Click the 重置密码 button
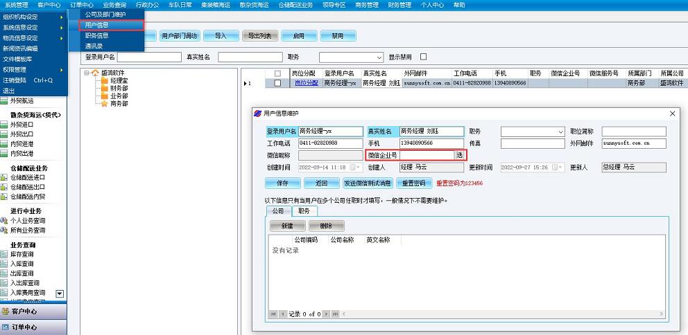The image size is (688, 335). point(413,183)
